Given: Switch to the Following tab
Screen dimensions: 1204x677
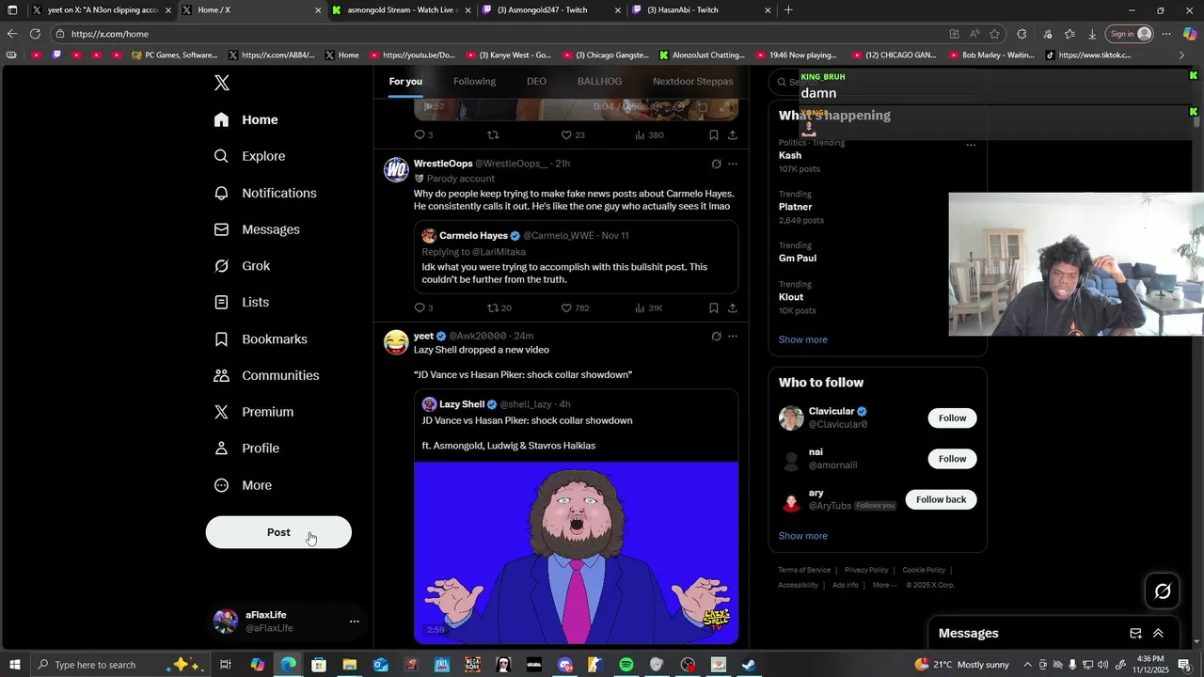Looking at the screenshot, I should point(474,81).
